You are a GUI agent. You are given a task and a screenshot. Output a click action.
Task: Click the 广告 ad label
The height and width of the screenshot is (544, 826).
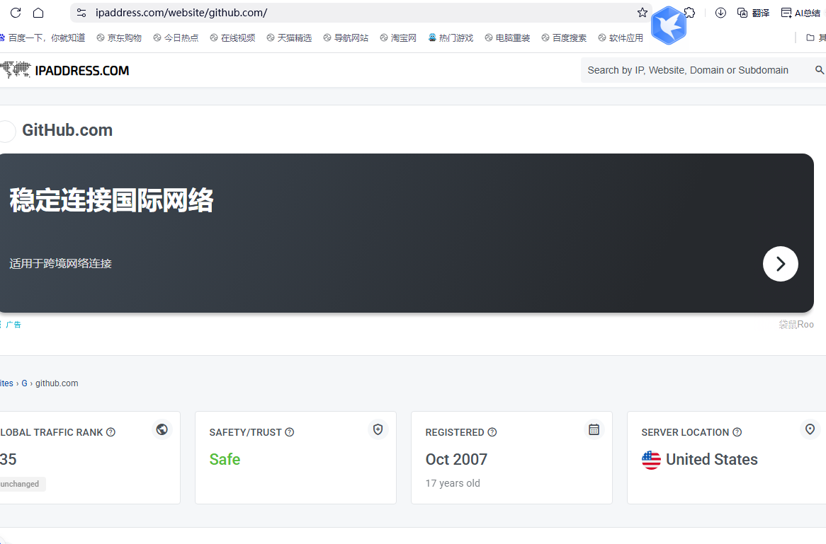point(13,325)
